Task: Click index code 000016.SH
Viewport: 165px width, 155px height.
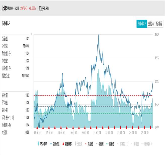Action: [x=14, y=8]
